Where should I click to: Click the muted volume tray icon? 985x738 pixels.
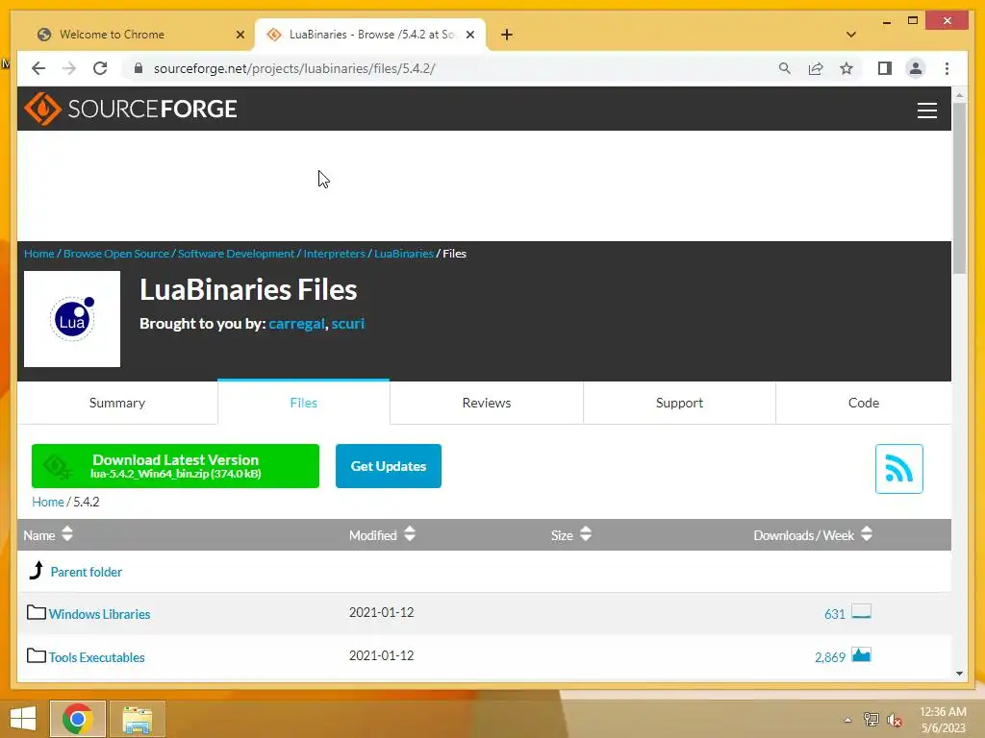point(894,720)
